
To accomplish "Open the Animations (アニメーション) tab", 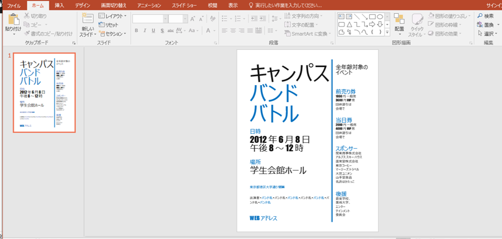I will (x=148, y=5).
